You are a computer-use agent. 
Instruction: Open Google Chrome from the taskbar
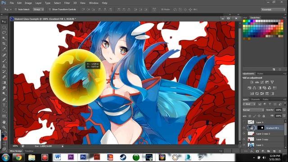(x=18, y=157)
